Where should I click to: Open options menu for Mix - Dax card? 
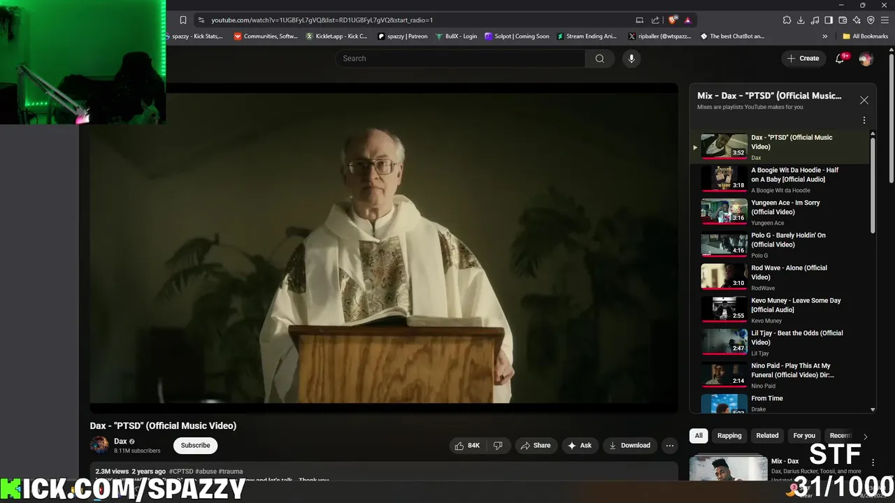coord(873,462)
